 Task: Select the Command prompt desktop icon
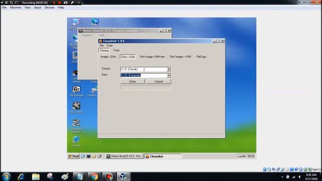75,76
